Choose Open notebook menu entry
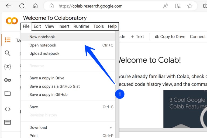Screen dimensions: 207x138 pos(43,45)
